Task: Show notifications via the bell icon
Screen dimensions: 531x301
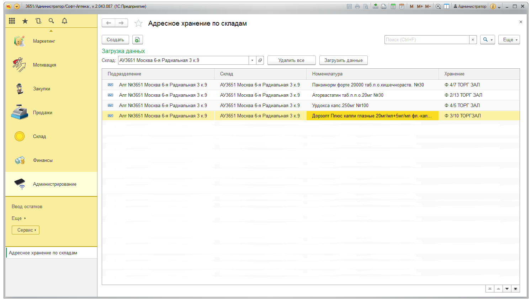Action: click(x=64, y=21)
